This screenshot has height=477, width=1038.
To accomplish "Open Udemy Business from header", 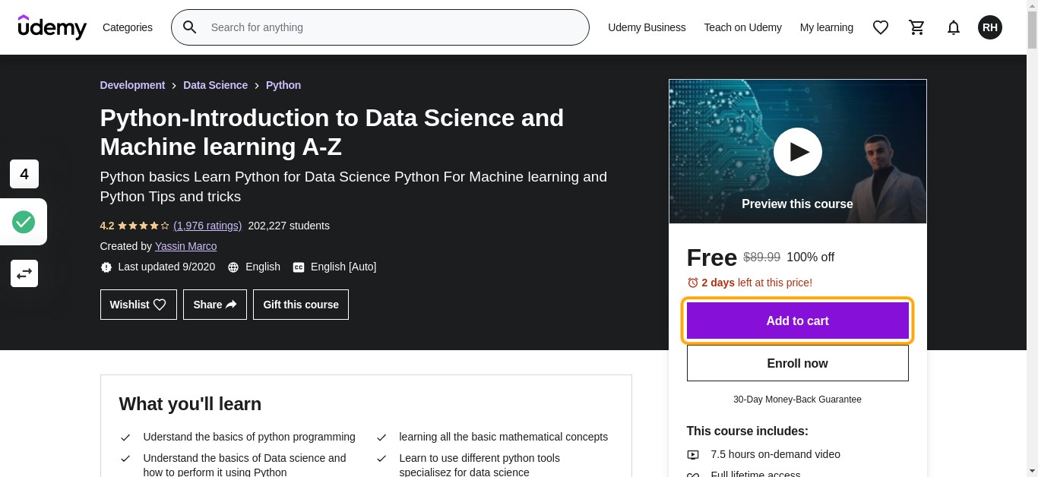I will (x=647, y=27).
